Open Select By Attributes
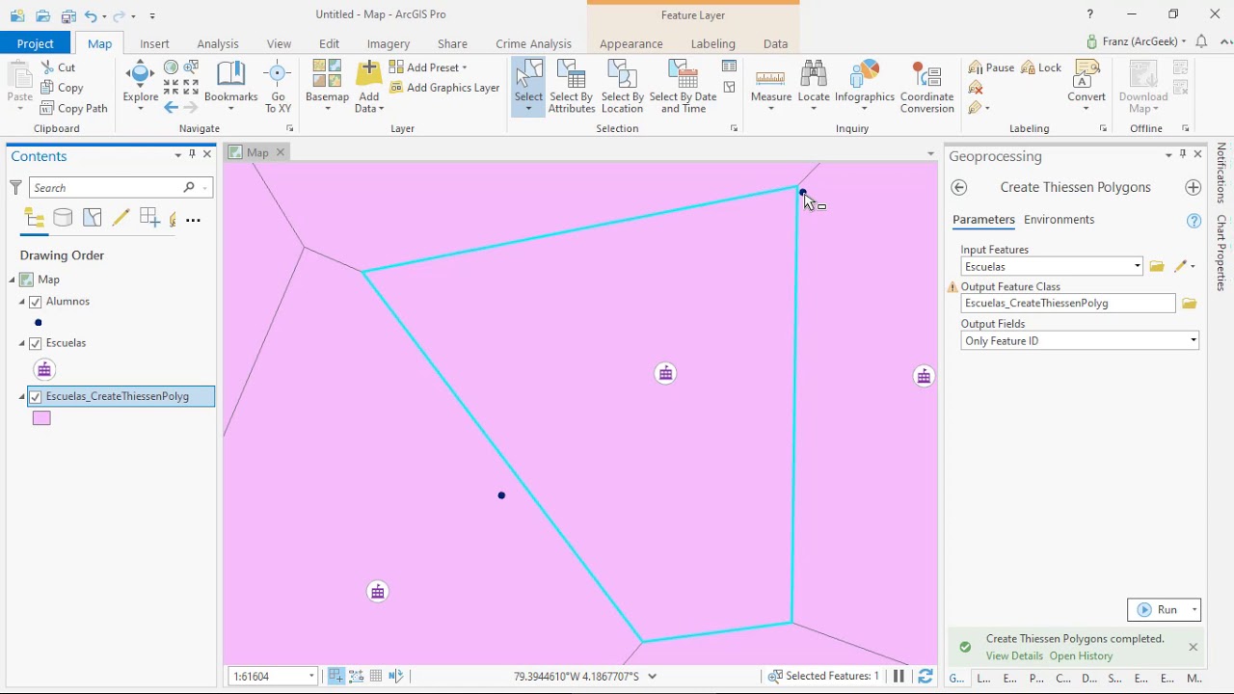 [572, 86]
